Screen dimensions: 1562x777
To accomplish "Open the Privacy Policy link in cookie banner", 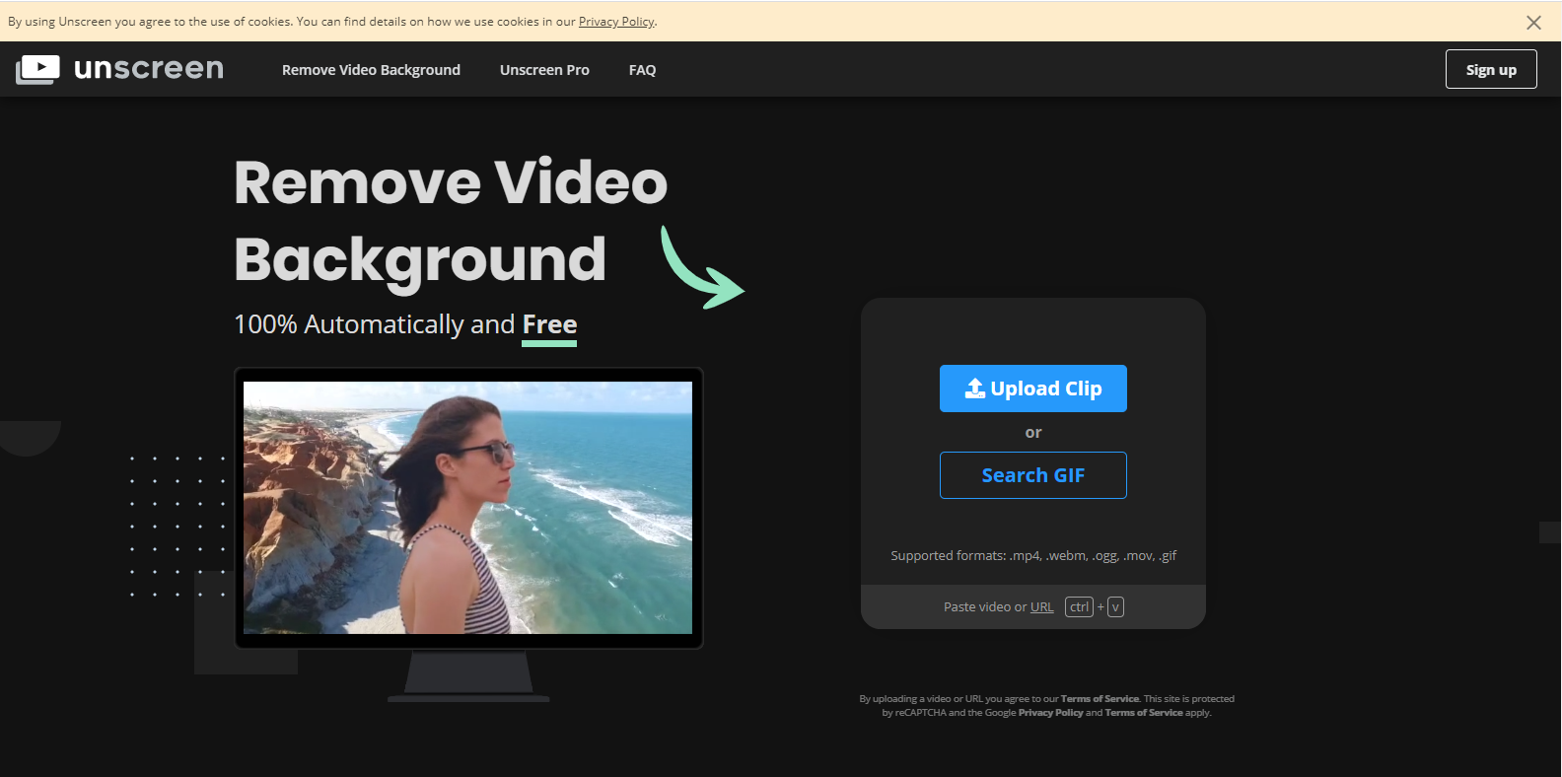I will click(616, 22).
